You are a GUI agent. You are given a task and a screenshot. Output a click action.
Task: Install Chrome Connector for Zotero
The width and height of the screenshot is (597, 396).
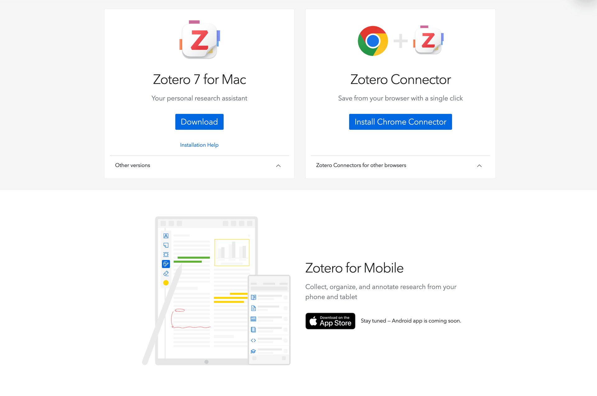click(x=400, y=122)
